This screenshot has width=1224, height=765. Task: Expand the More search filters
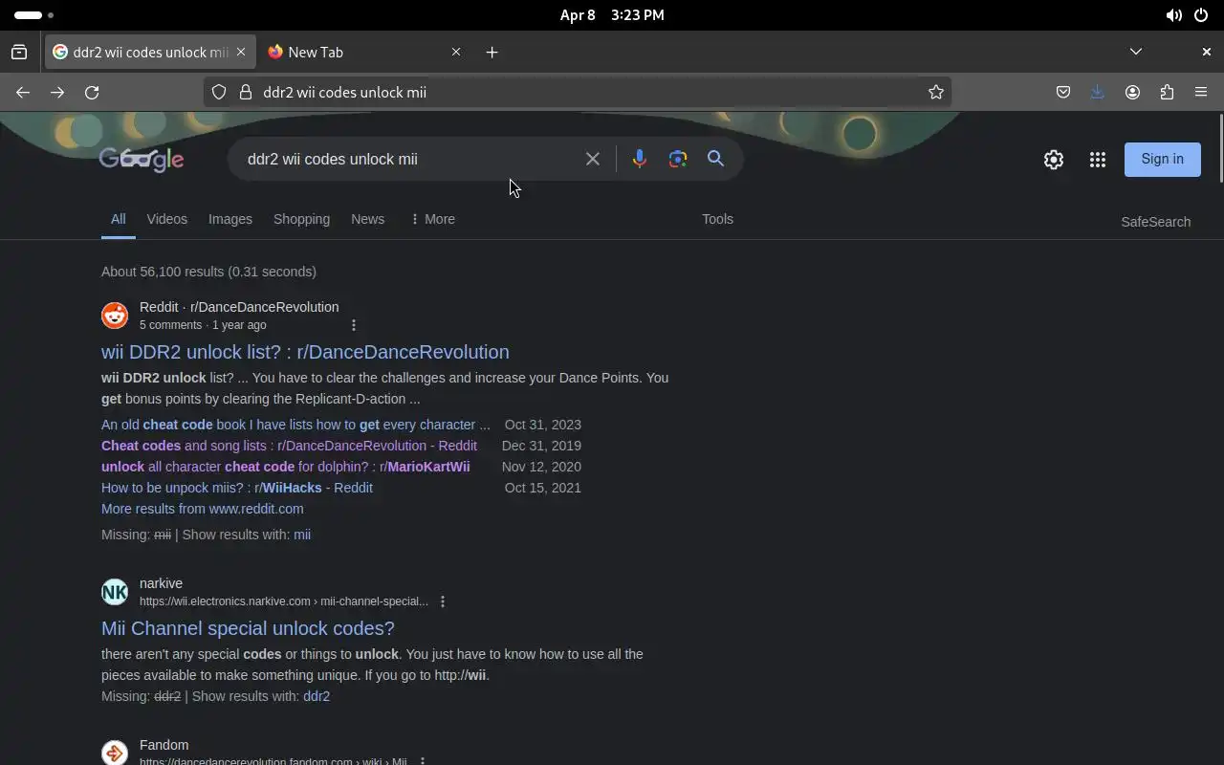(432, 219)
